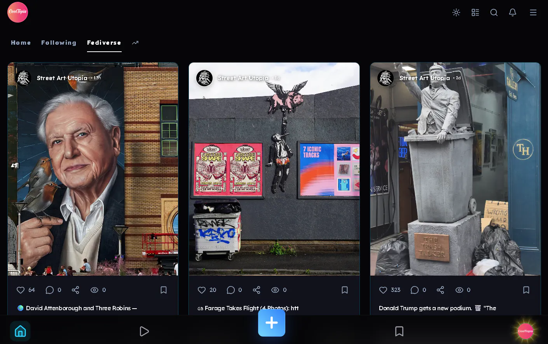548x344 pixels.
Task: Open the Trash Talker statue image
Action: coord(456,169)
